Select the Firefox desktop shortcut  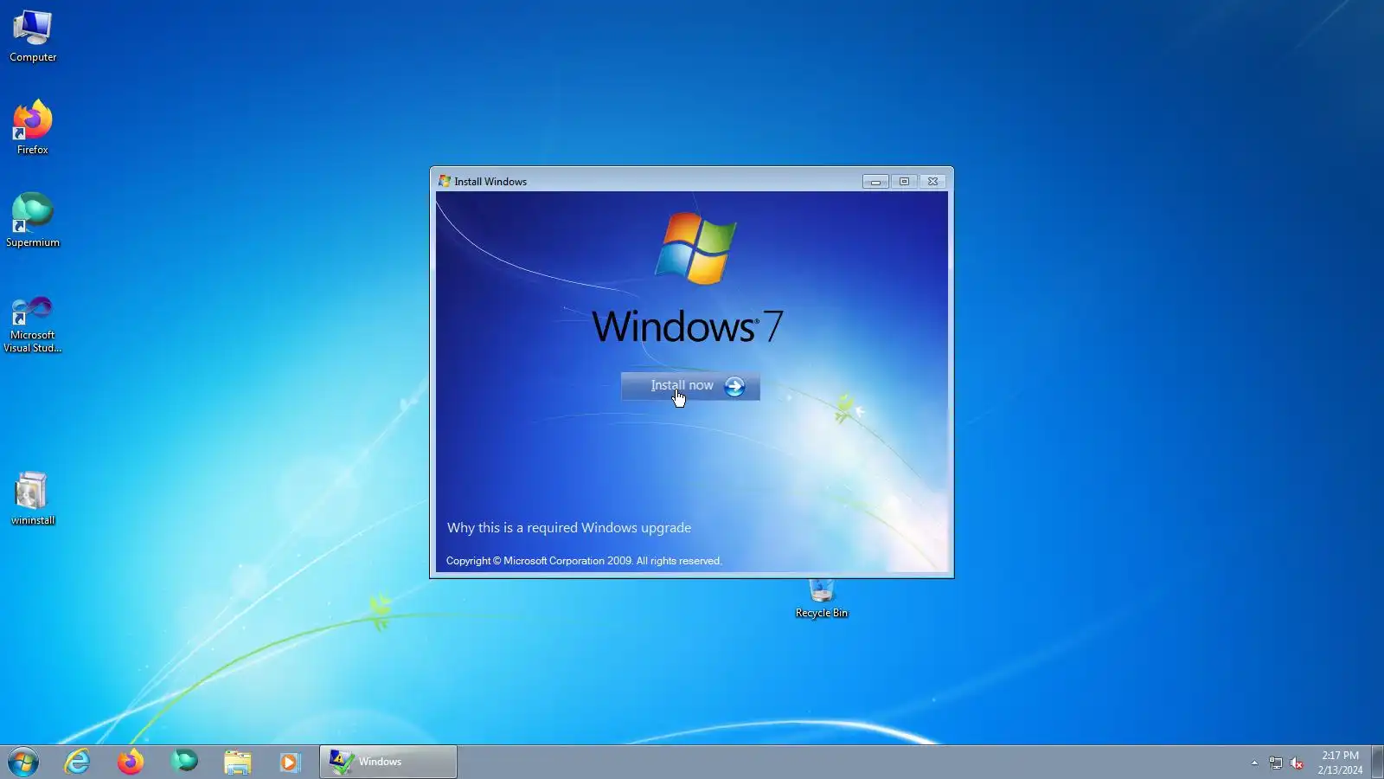click(x=33, y=128)
